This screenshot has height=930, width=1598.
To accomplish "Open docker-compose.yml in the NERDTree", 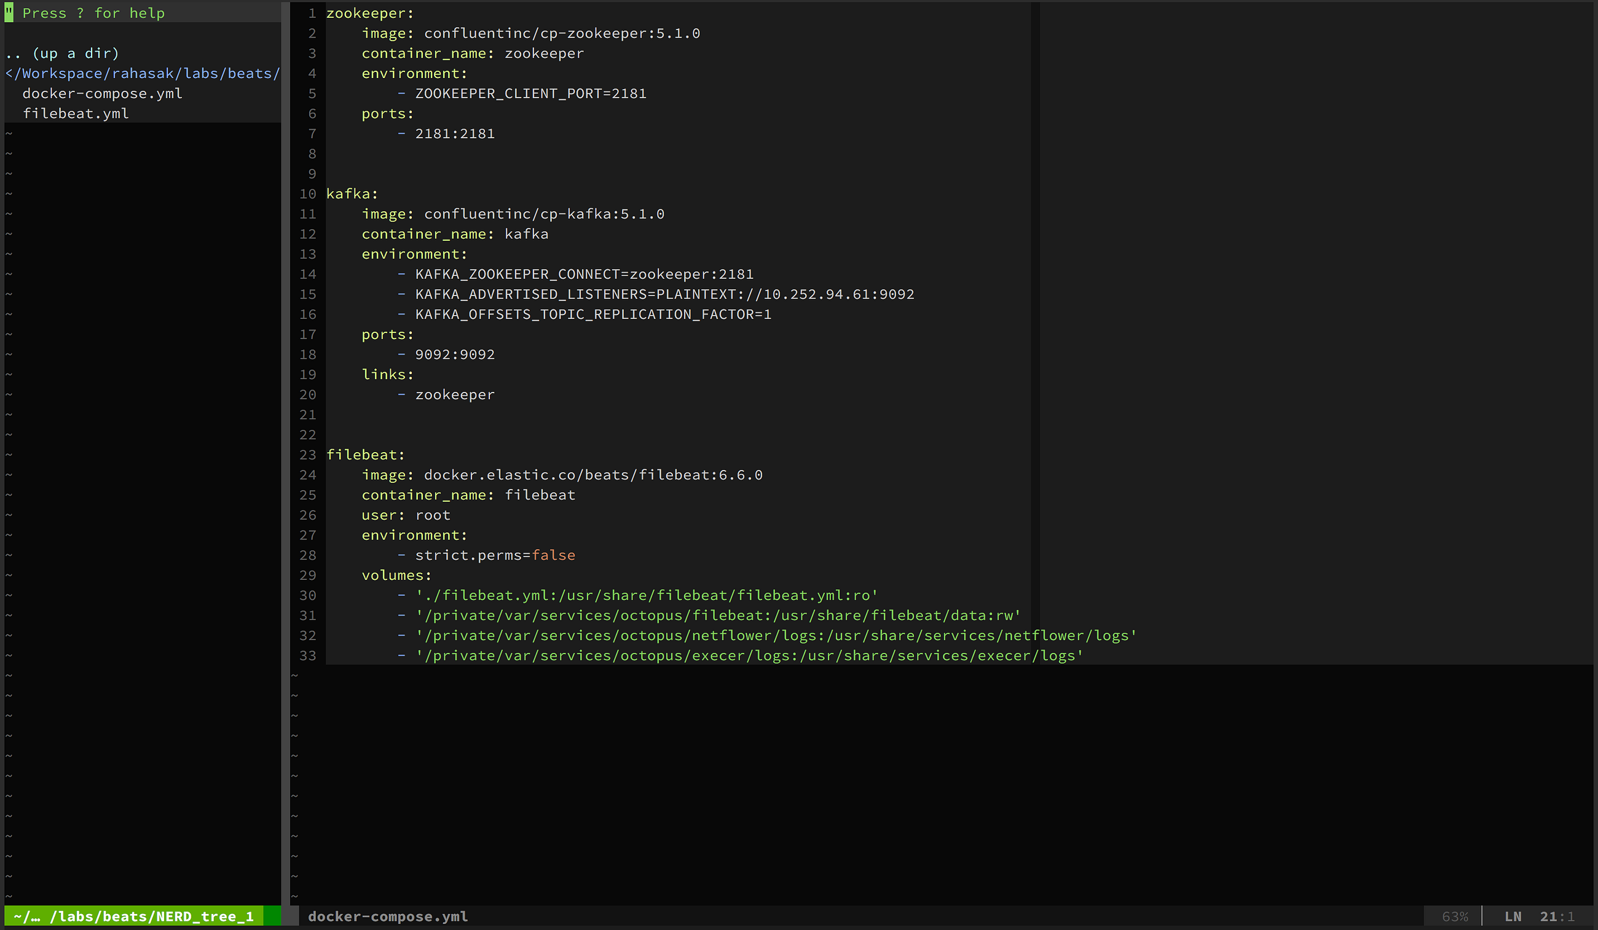I will [x=102, y=93].
